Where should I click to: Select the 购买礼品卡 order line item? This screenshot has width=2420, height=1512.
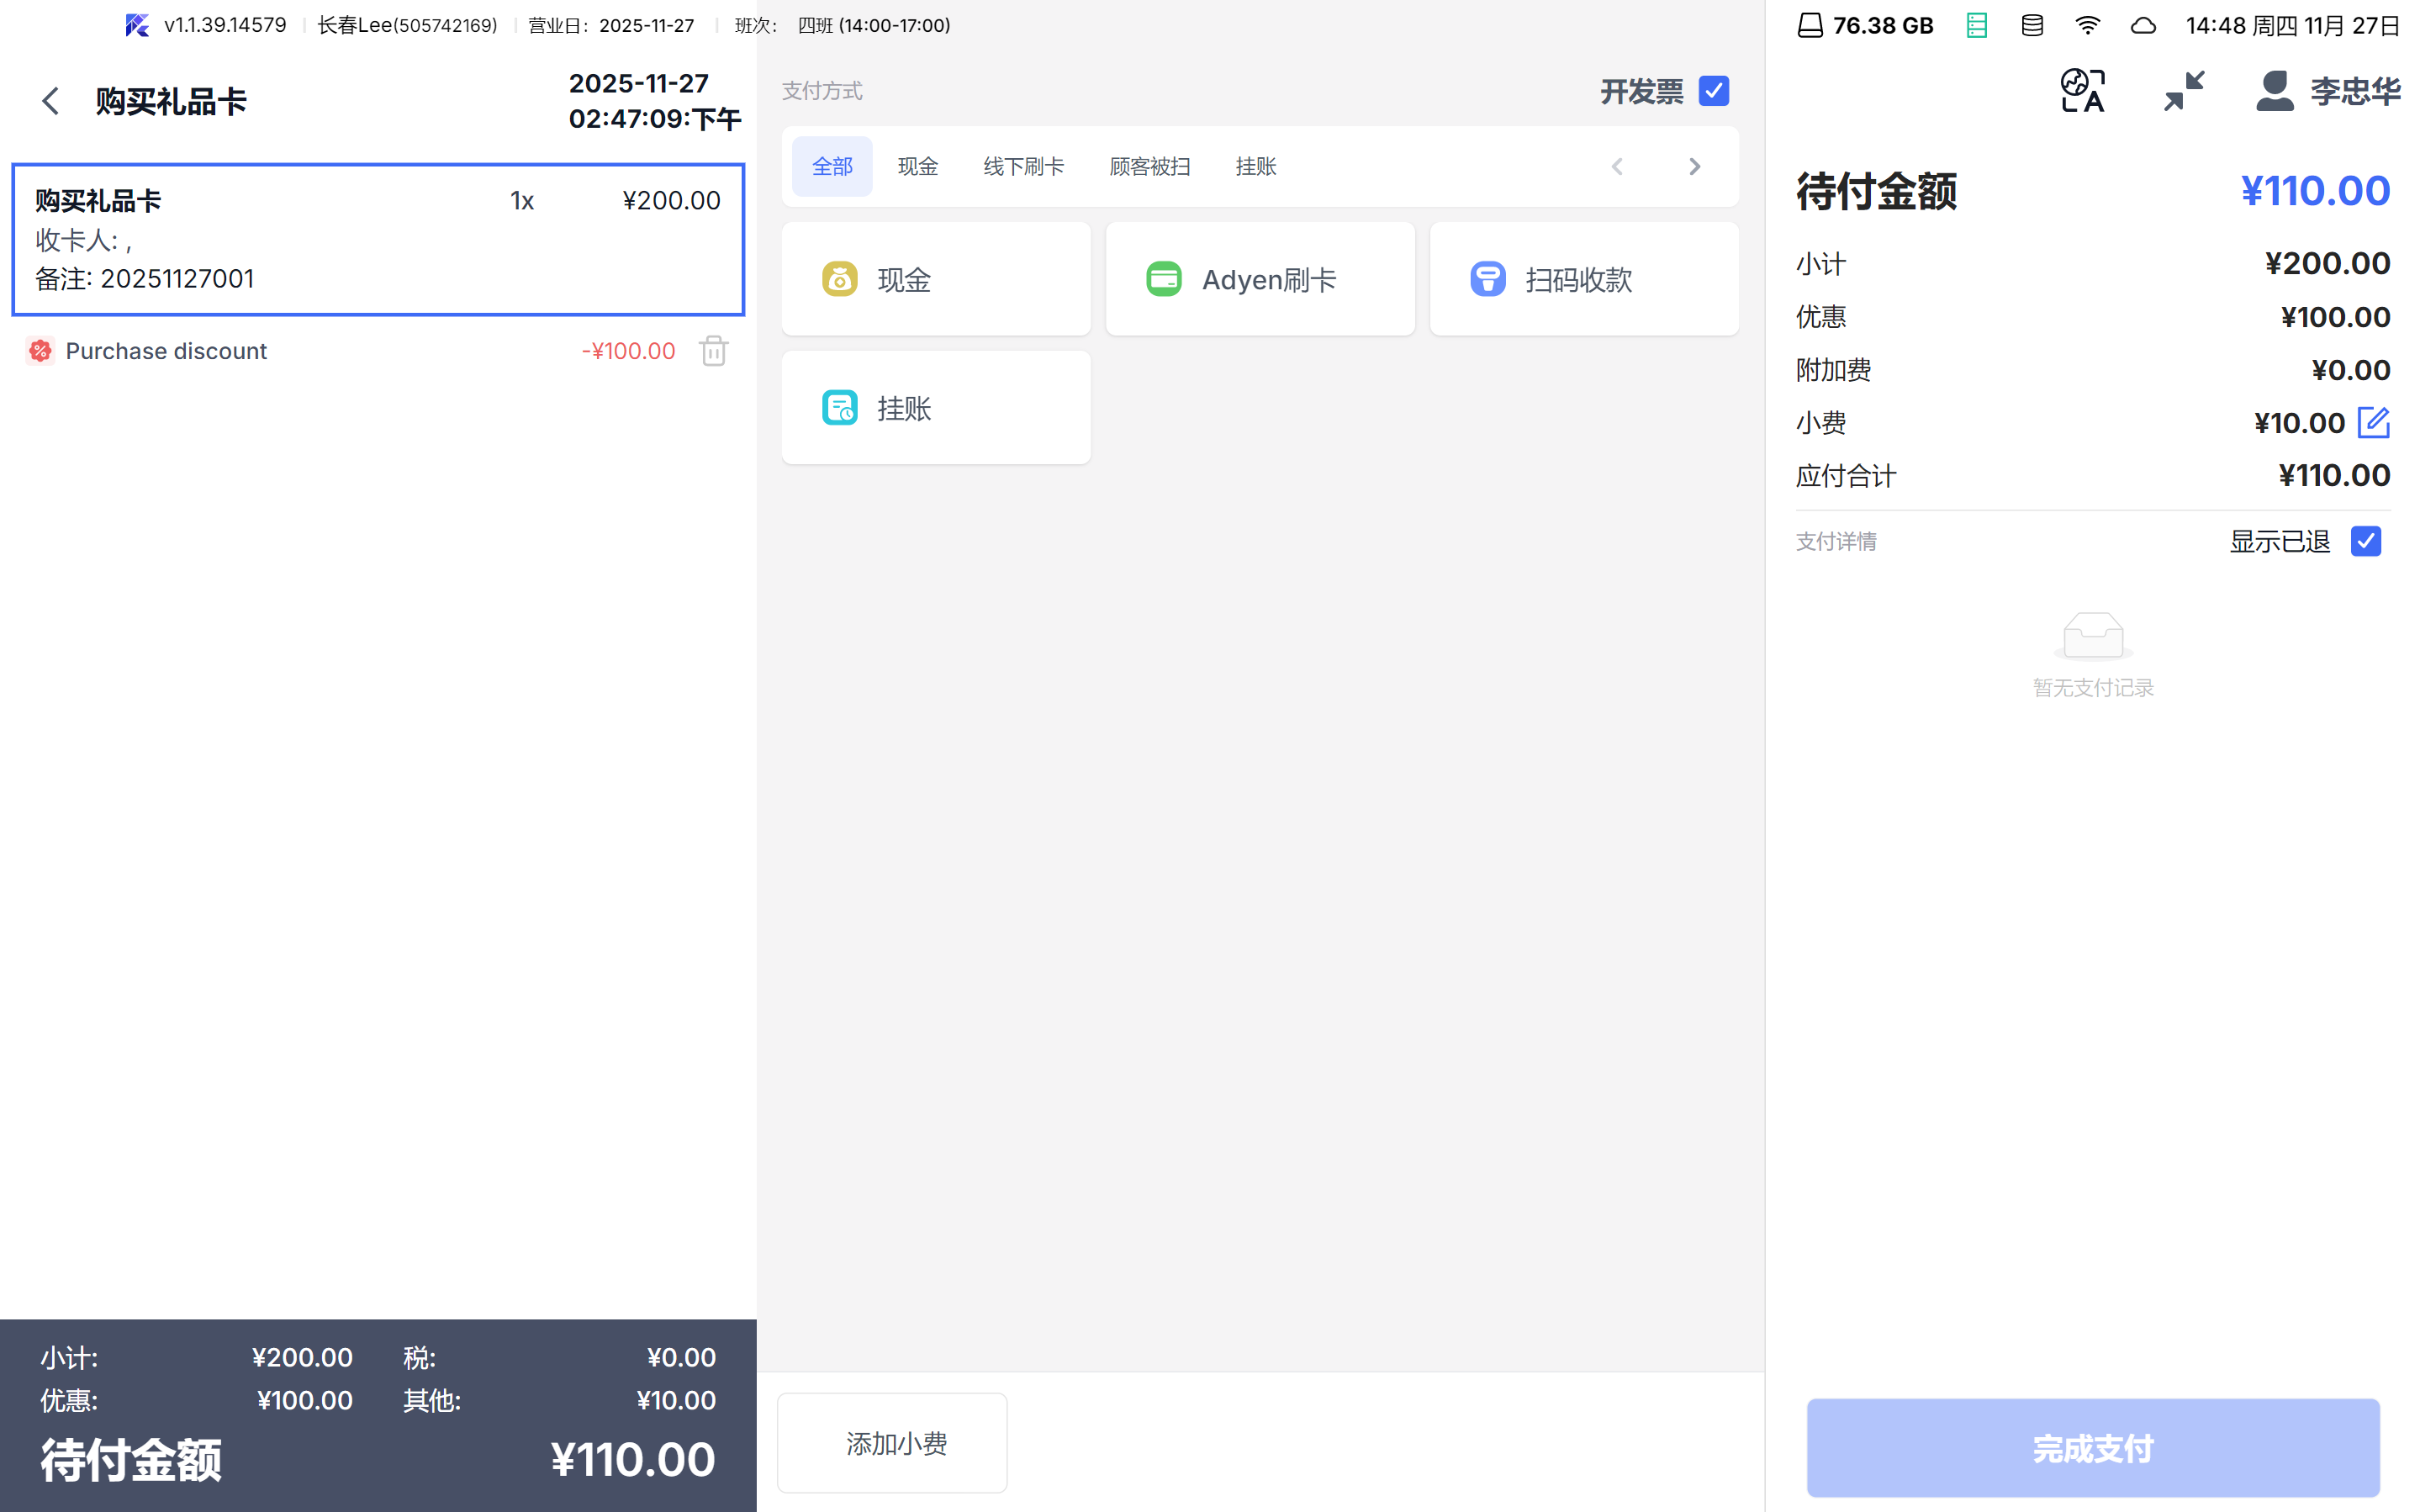tap(378, 240)
